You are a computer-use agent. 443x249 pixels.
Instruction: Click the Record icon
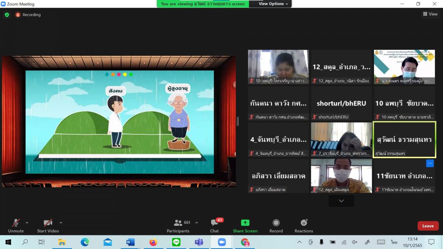click(276, 223)
